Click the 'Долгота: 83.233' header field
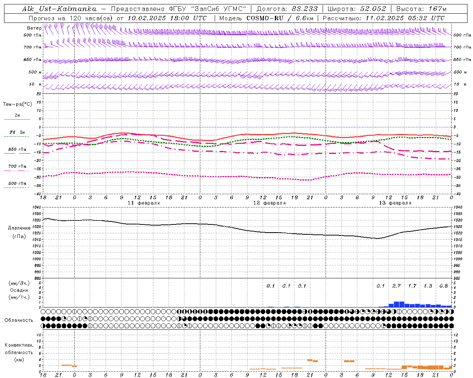This screenshot has width=473, height=378. (287, 9)
